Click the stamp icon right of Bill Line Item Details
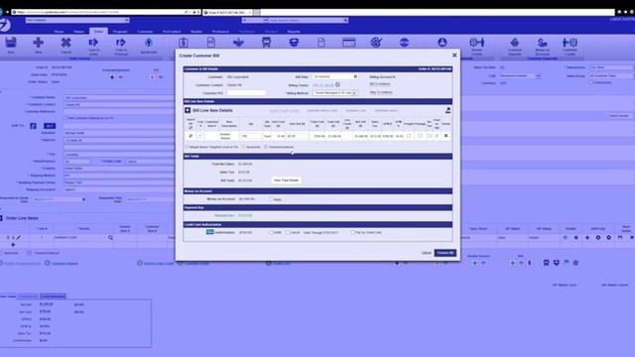 click(x=447, y=110)
